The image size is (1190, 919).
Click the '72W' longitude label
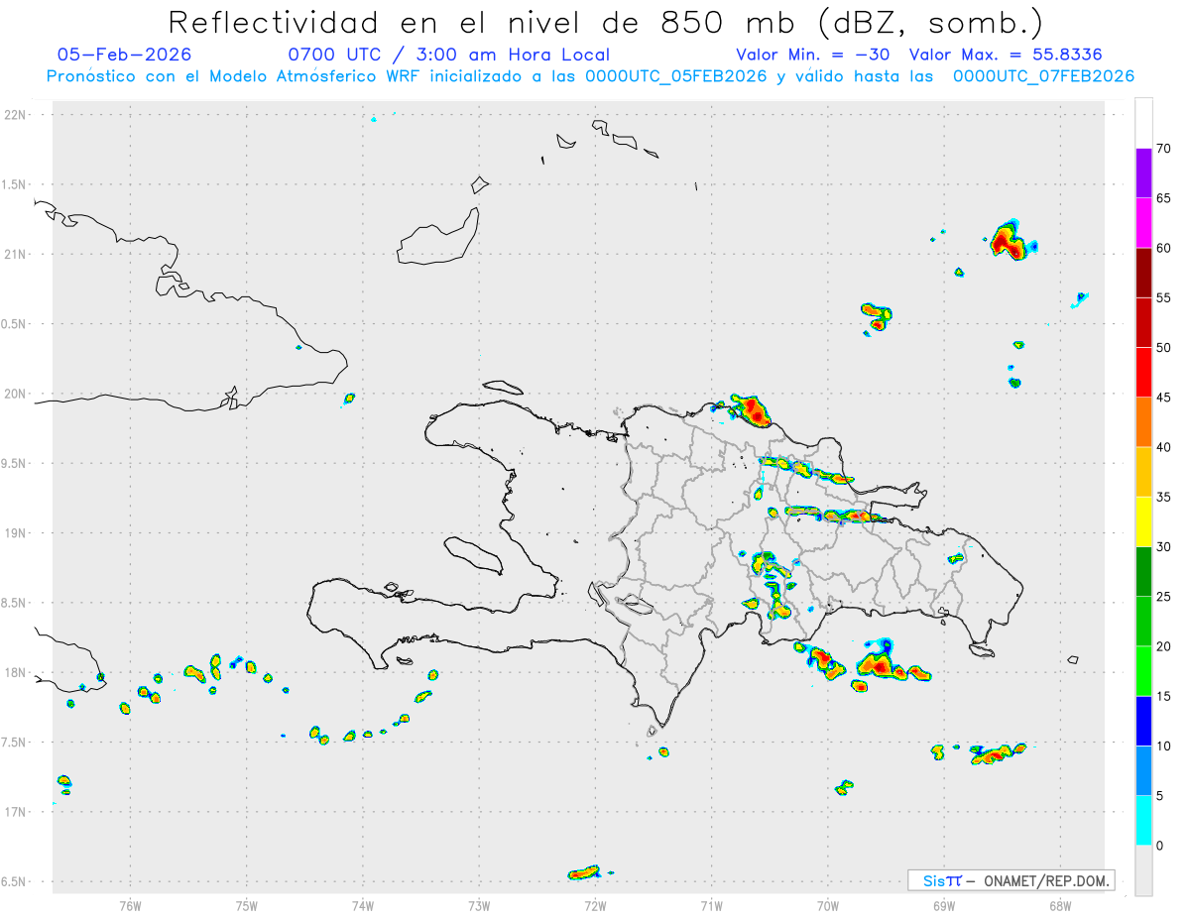(x=595, y=905)
